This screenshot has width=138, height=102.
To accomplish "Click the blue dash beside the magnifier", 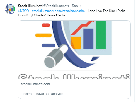I will pyautogui.click(x=49, y=45).
